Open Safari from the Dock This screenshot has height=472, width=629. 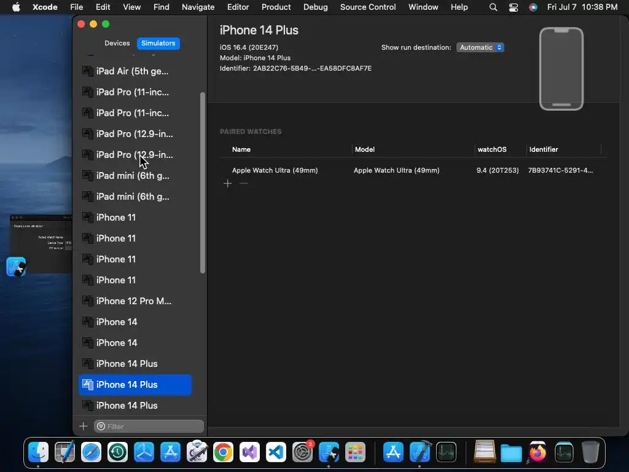[x=91, y=452]
